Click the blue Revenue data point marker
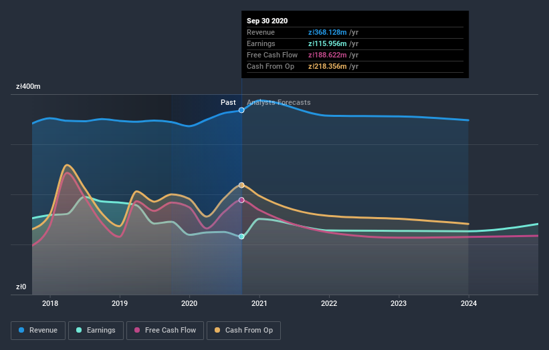 (241, 110)
